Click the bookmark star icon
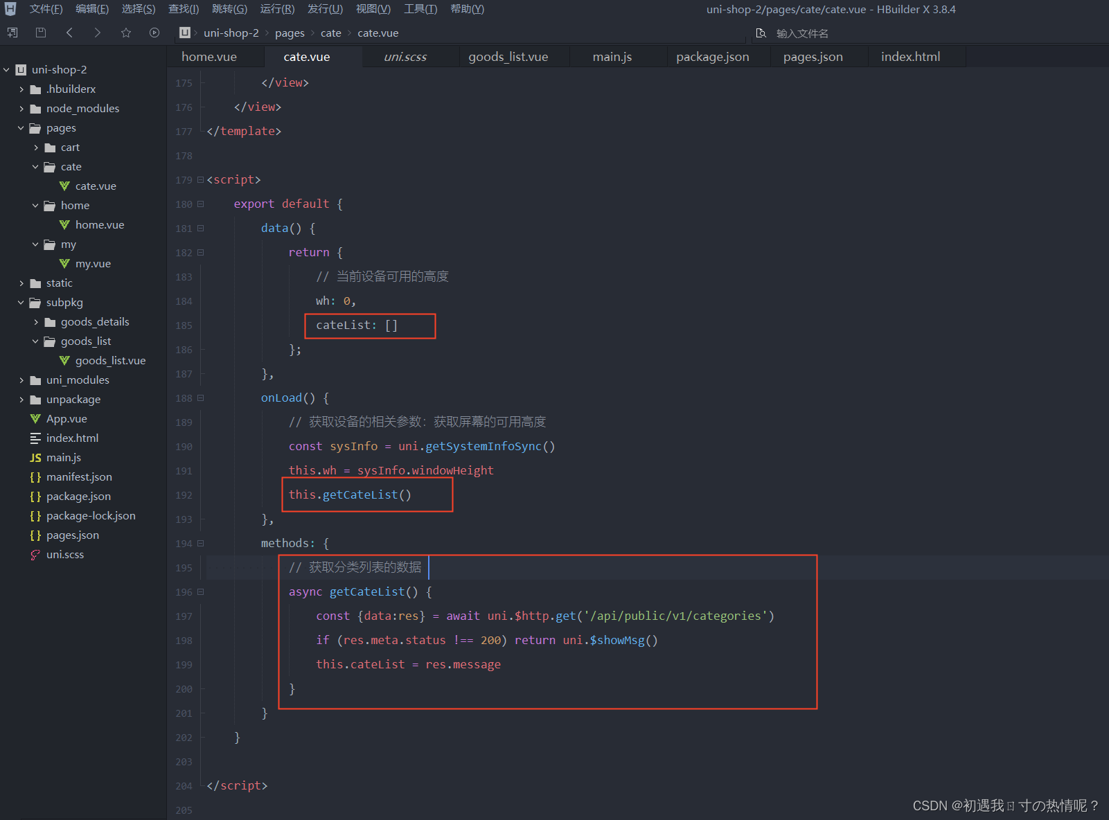1109x820 pixels. pyautogui.click(x=126, y=33)
